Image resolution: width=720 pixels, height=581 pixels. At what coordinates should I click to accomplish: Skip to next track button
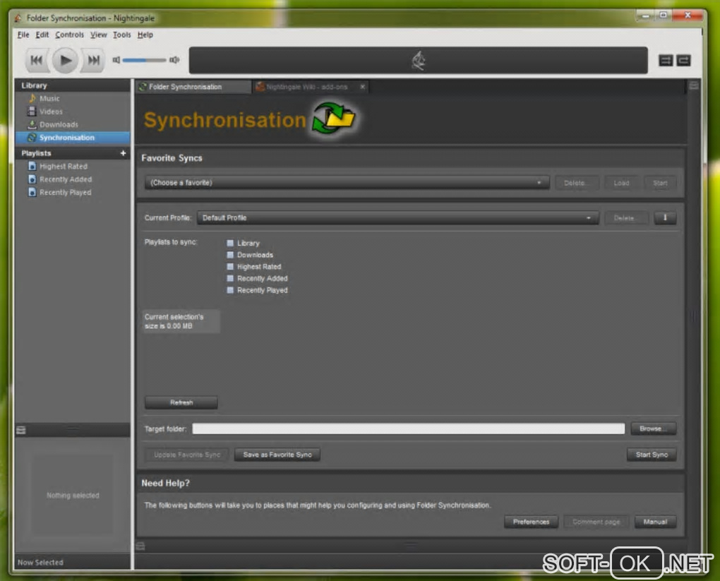[93, 60]
